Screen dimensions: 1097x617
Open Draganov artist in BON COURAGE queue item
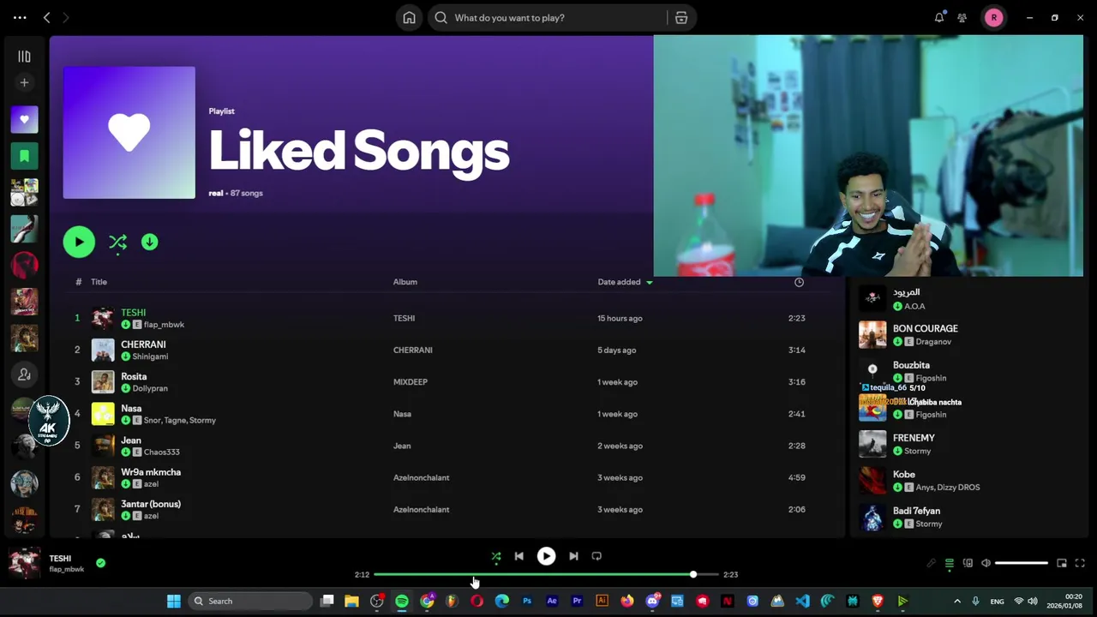click(x=933, y=342)
